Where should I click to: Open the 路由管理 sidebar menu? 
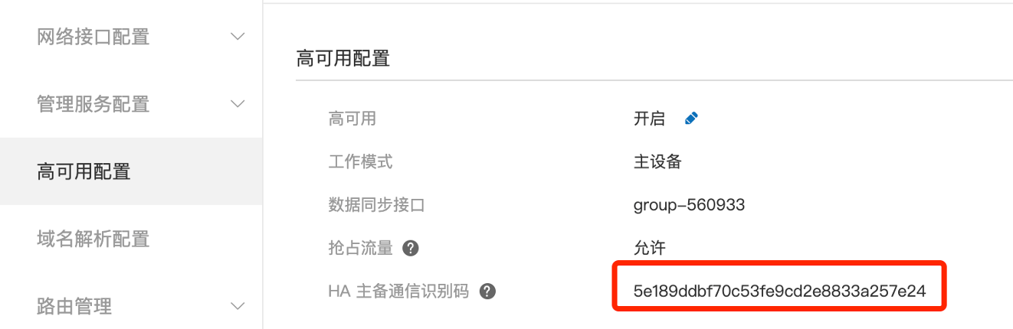[74, 307]
